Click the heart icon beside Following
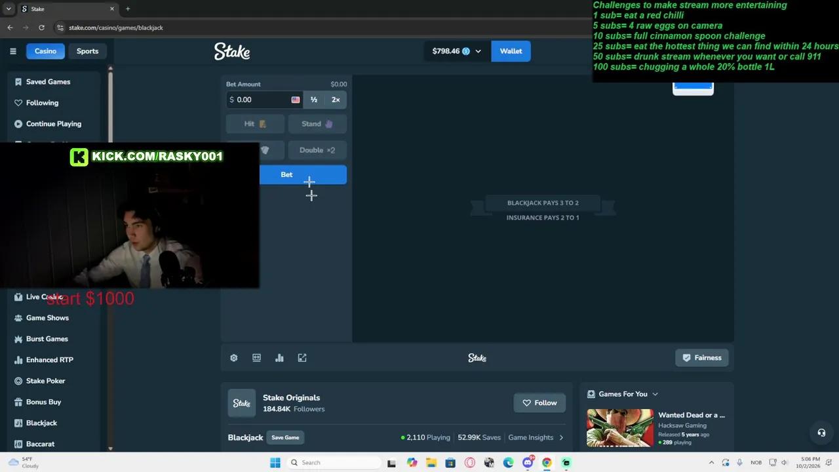 (18, 103)
